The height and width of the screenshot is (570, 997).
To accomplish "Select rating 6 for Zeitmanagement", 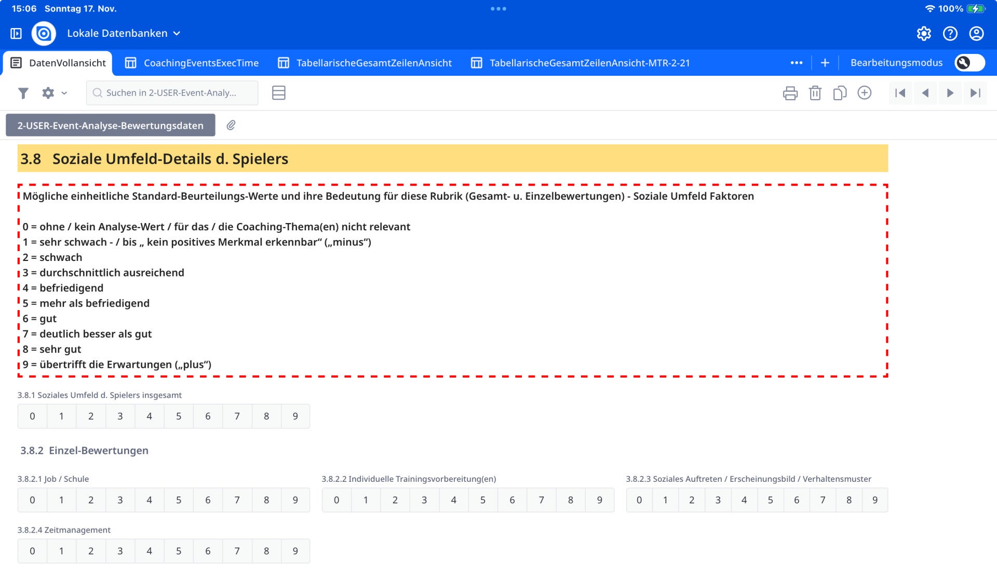I will pos(208,551).
